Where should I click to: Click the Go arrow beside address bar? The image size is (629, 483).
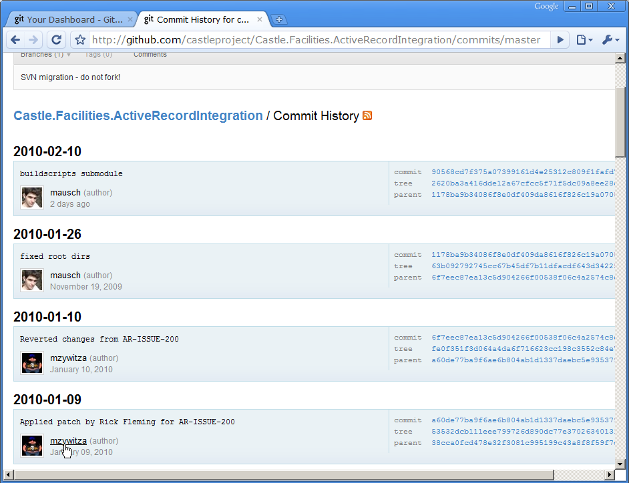point(560,39)
